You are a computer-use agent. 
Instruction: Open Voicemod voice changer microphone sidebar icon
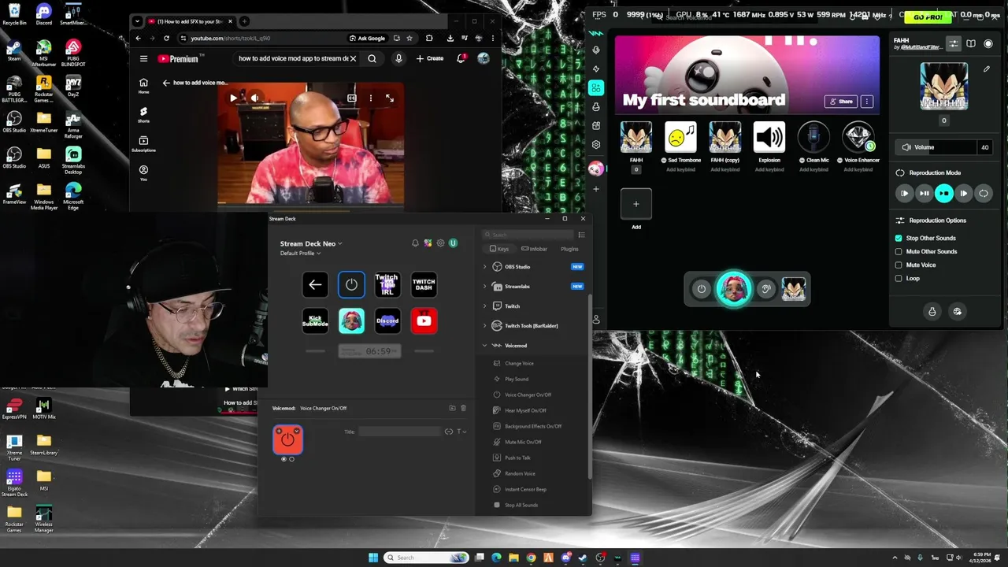(x=596, y=50)
